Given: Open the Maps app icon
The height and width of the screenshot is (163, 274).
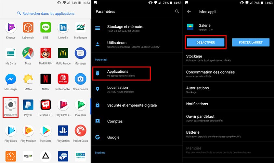Looking at the screenshot, I should click(x=28, y=53).
